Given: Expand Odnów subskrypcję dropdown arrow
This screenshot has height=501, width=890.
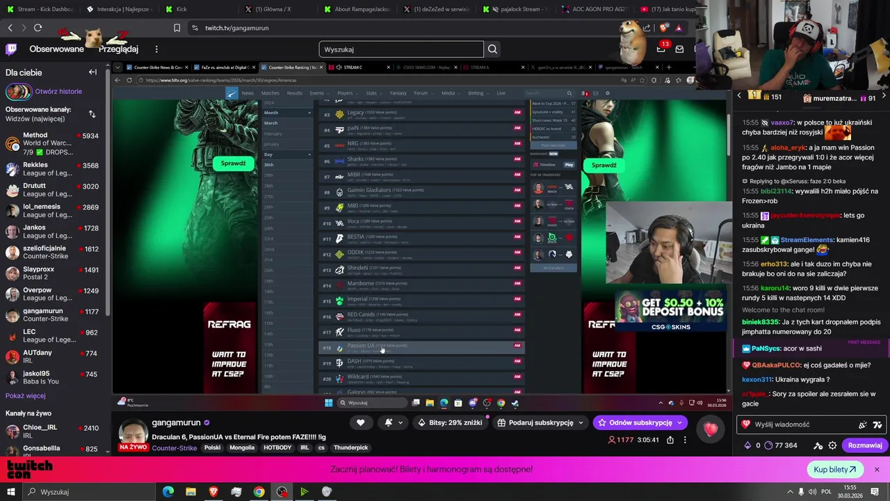Looking at the screenshot, I should point(680,422).
